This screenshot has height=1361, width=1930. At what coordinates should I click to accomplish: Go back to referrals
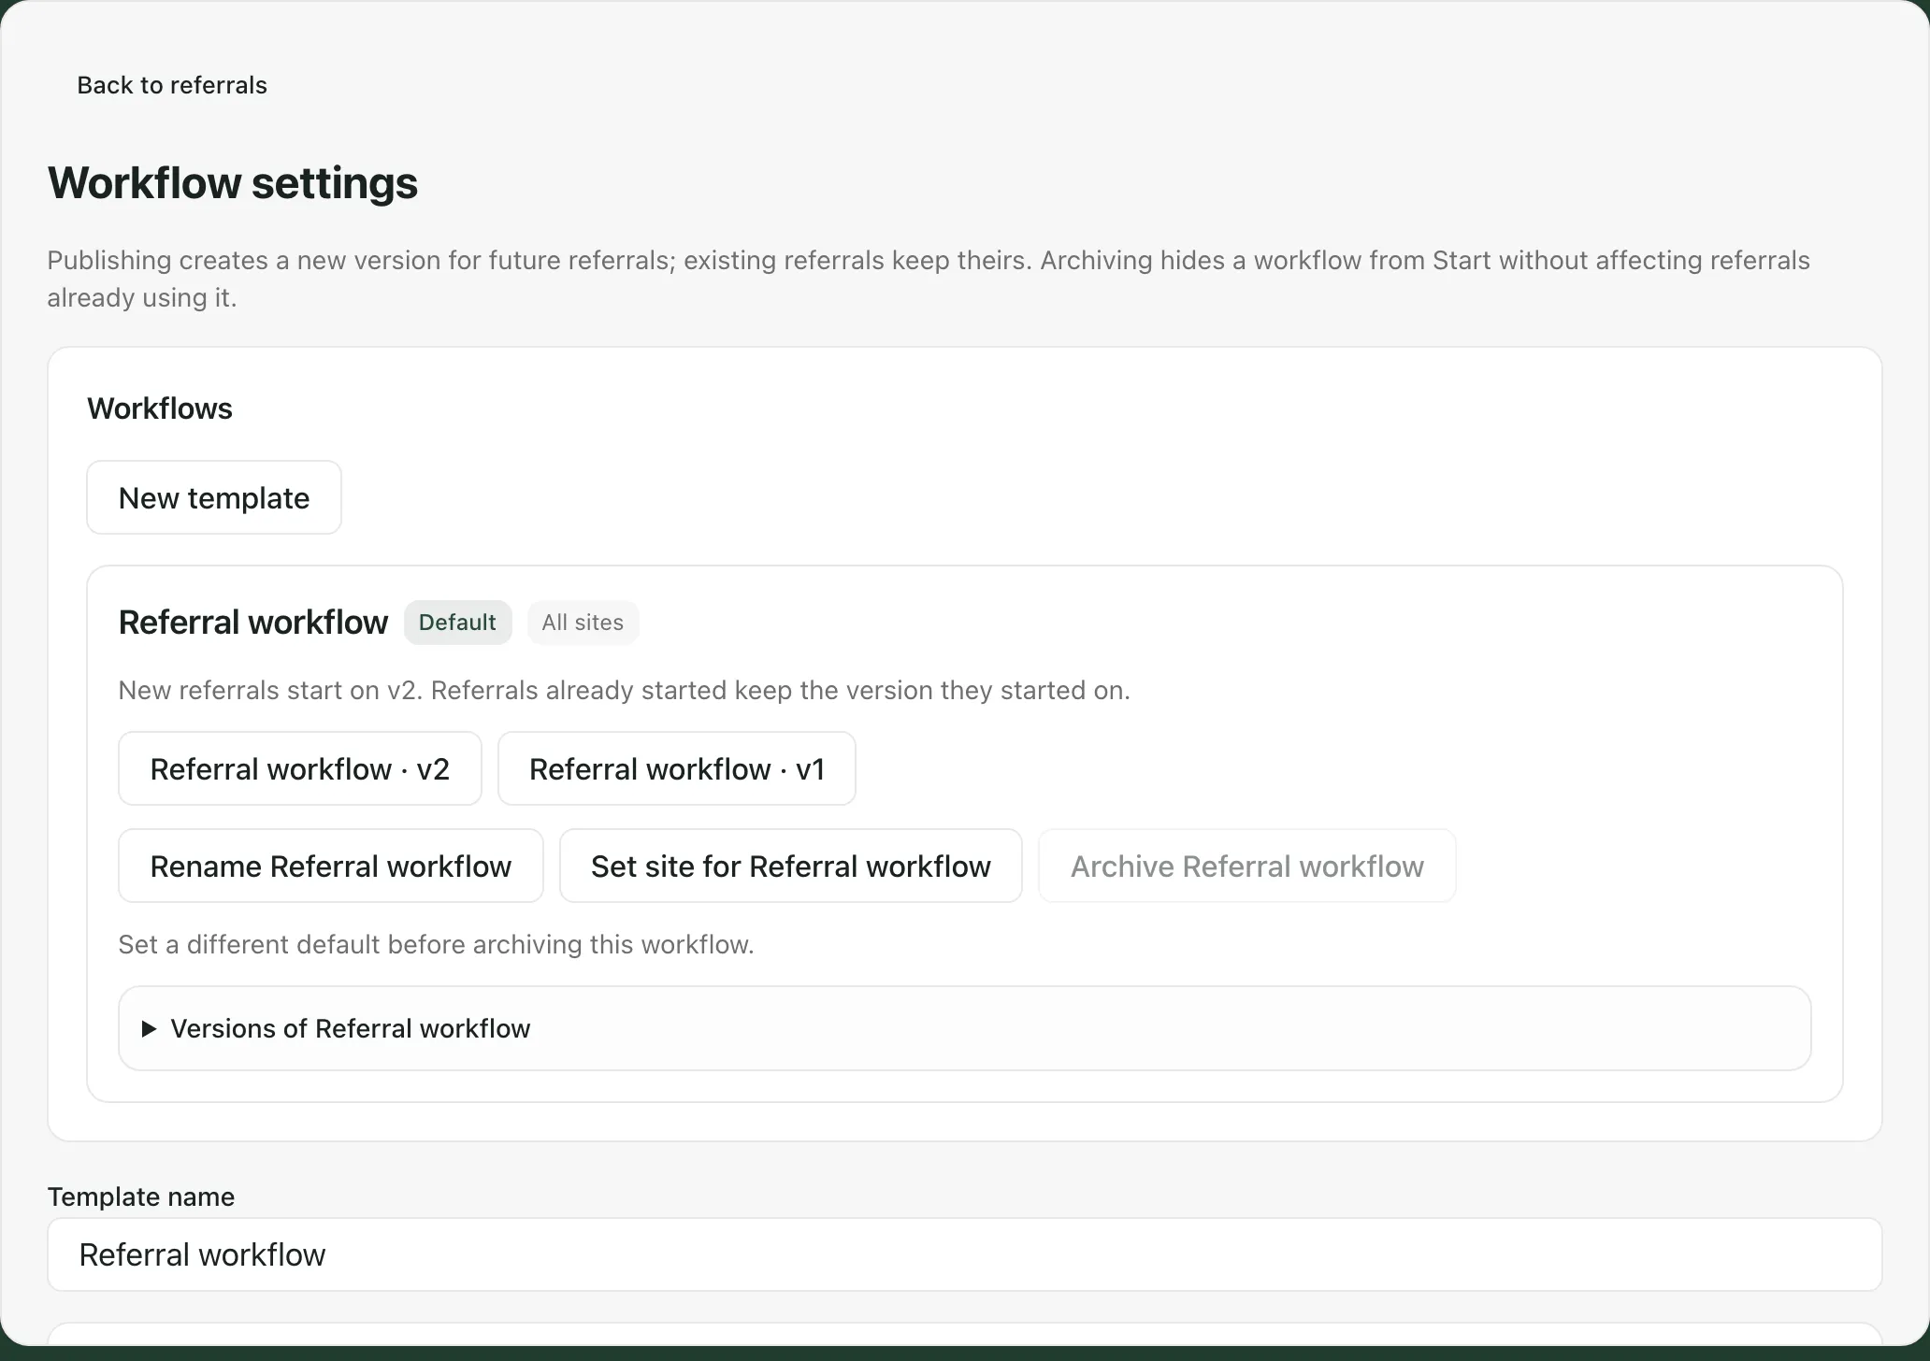172,85
